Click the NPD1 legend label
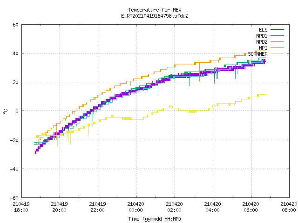This screenshot has height=223, width=298. click(262, 36)
